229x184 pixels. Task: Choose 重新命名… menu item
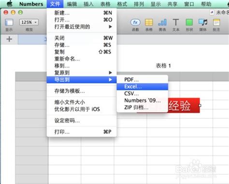click(x=82, y=59)
